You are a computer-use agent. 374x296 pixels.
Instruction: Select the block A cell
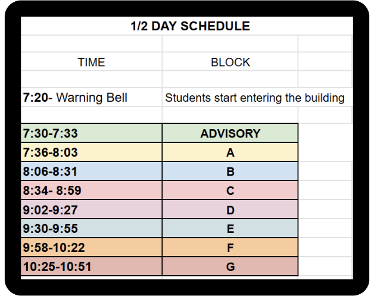coord(230,152)
